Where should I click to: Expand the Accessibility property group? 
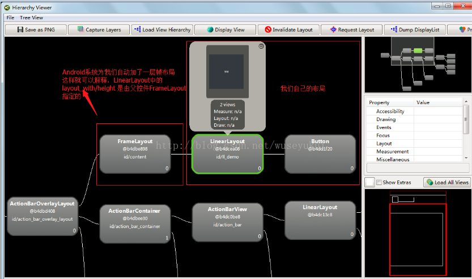390,111
